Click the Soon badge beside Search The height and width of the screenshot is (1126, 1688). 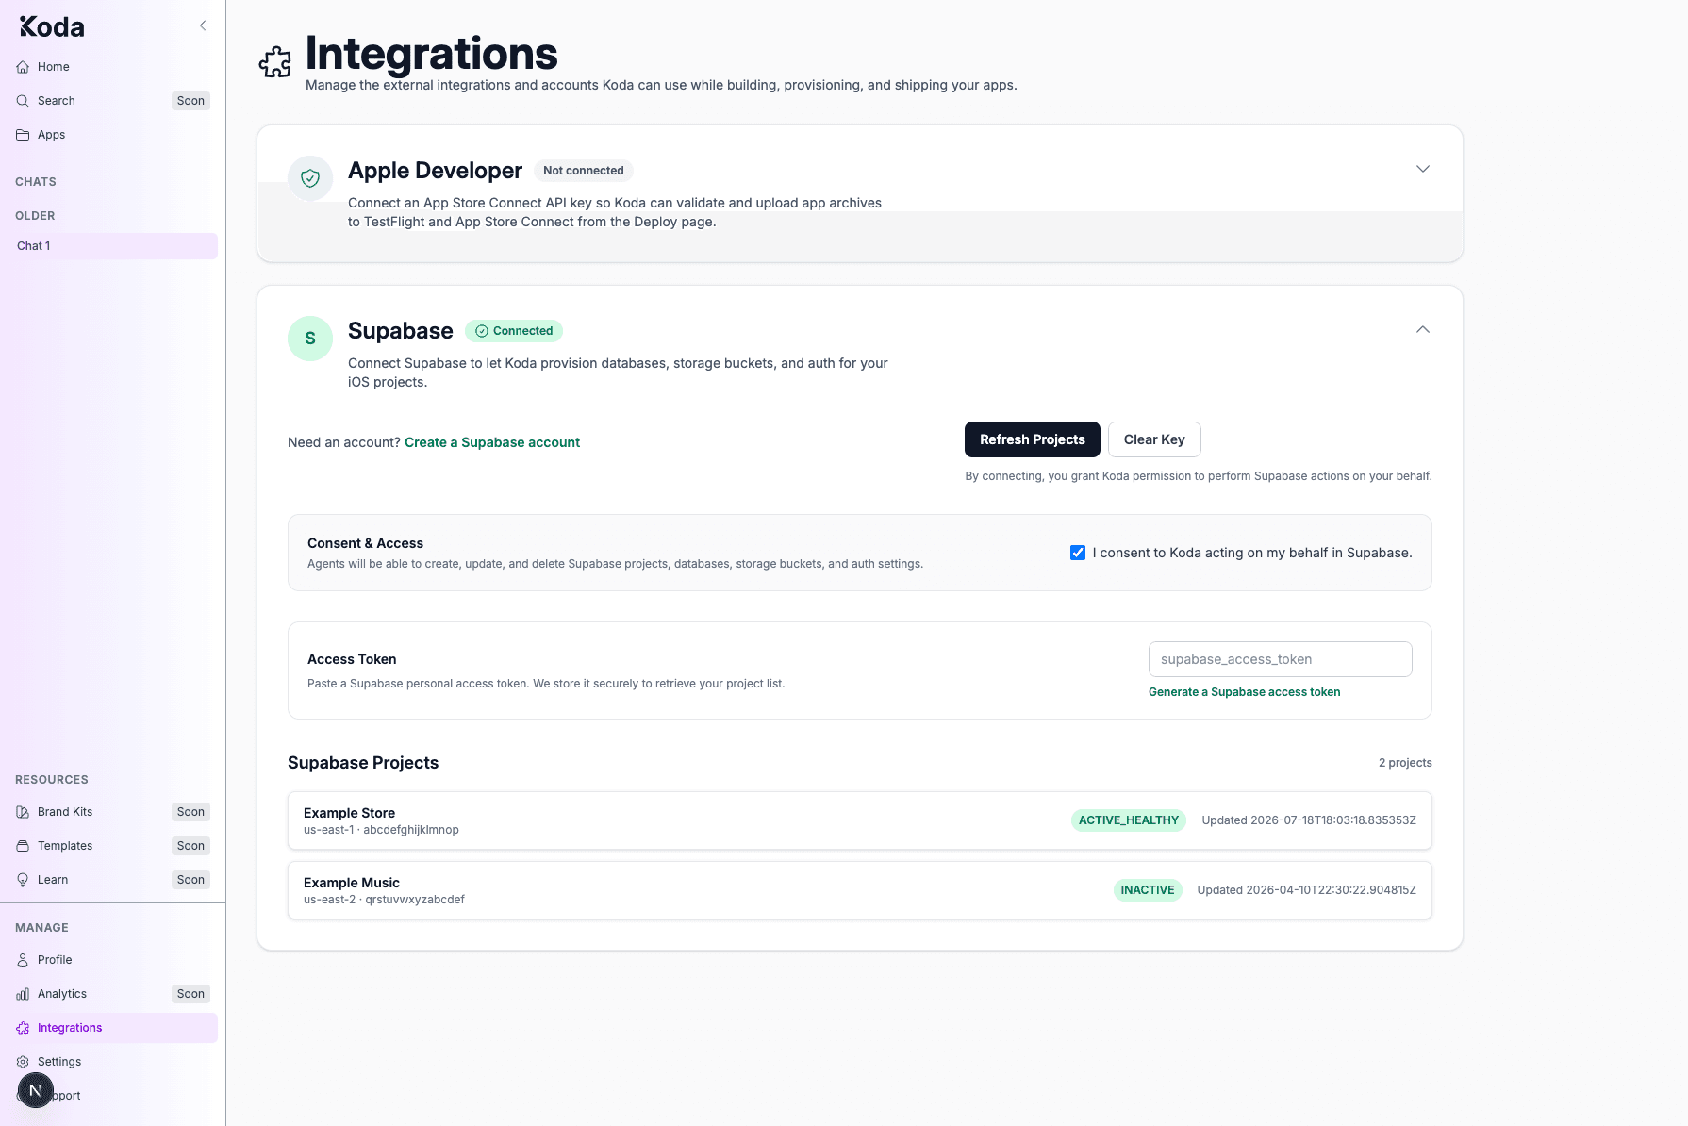pos(190,101)
